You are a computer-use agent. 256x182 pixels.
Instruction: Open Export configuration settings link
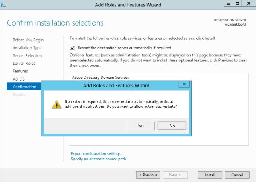click(x=96, y=153)
